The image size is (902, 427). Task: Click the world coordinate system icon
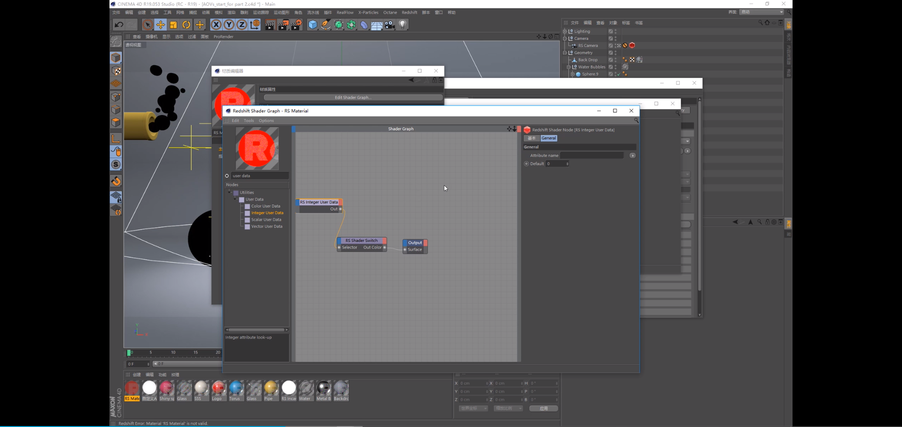pos(255,25)
